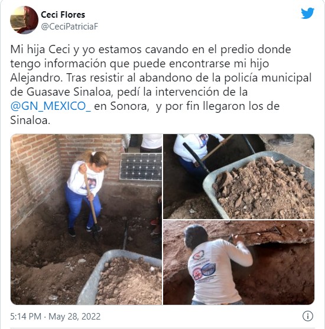Viewport: 325px width, 329px height.
Task: View the top-right wheelbarrow dirt photo
Action: pos(239,177)
